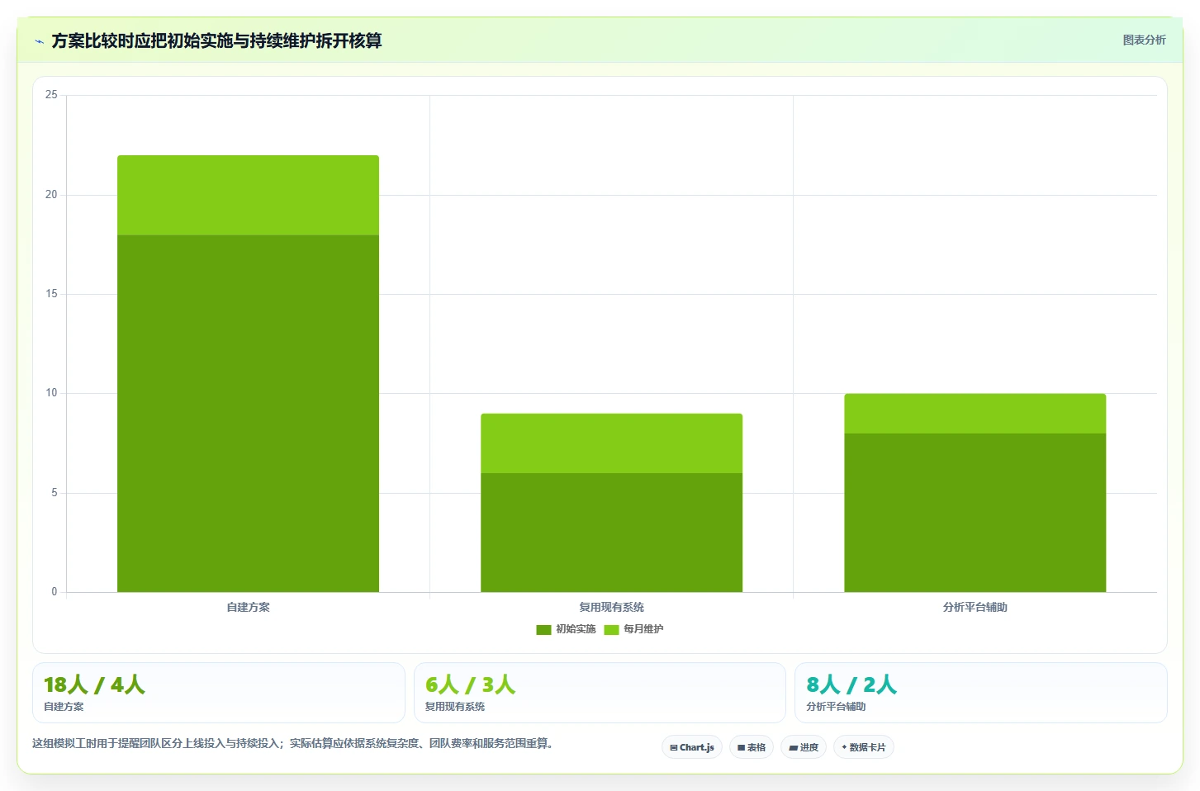Toggle the 每月维护 legend series
1200x791 pixels.
[x=633, y=629]
